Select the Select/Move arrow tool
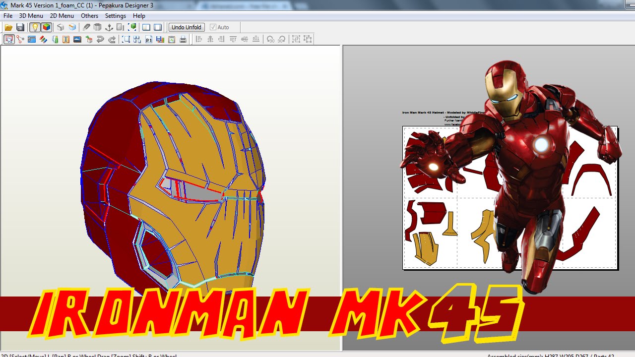Viewport: 635px width, 357px height. point(9,39)
